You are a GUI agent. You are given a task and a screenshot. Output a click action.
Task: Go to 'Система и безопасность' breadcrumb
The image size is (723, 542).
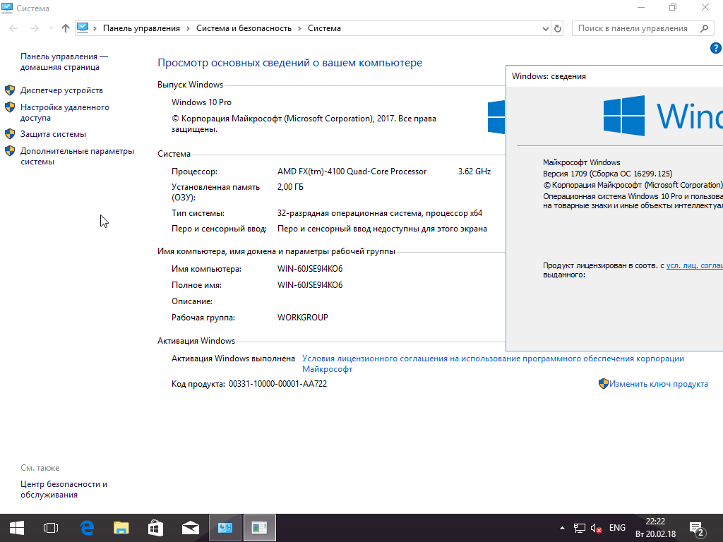pos(244,28)
